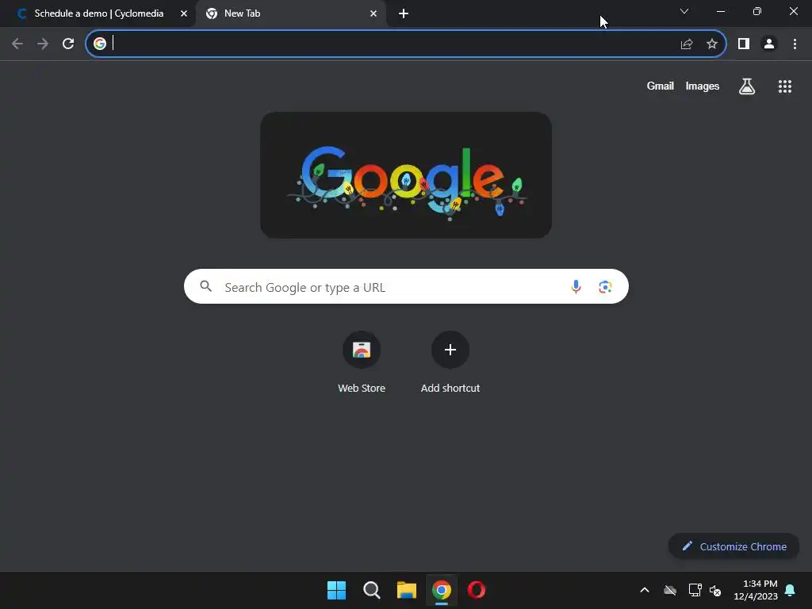This screenshot has width=812, height=609.
Task: Open Chrome's three-dot menu
Action: click(x=795, y=44)
